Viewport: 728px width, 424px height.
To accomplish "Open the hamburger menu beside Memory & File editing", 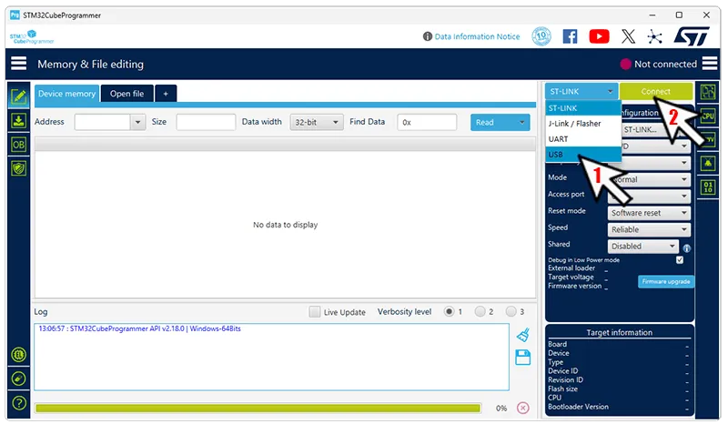I will [x=18, y=65].
